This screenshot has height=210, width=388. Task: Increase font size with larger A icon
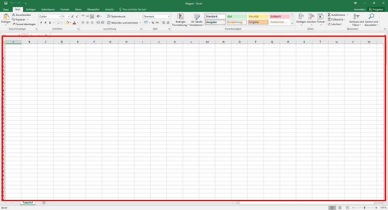point(72,16)
